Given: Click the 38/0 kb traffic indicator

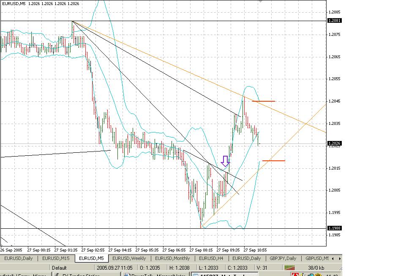Looking at the screenshot, I should 316,268.
